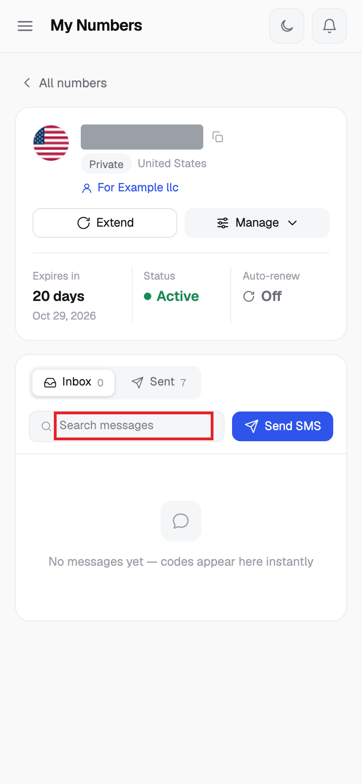This screenshot has width=362, height=784.
Task: Click the empty-state chat bubble icon
Action: 181,521
